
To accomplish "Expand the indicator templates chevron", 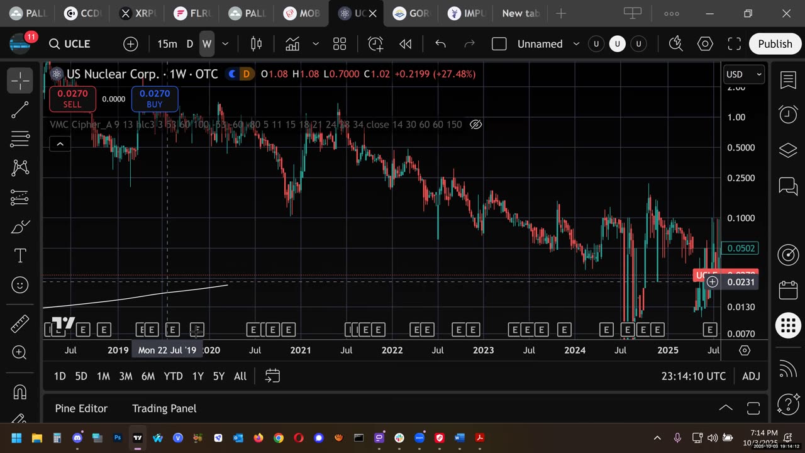I will [x=316, y=43].
